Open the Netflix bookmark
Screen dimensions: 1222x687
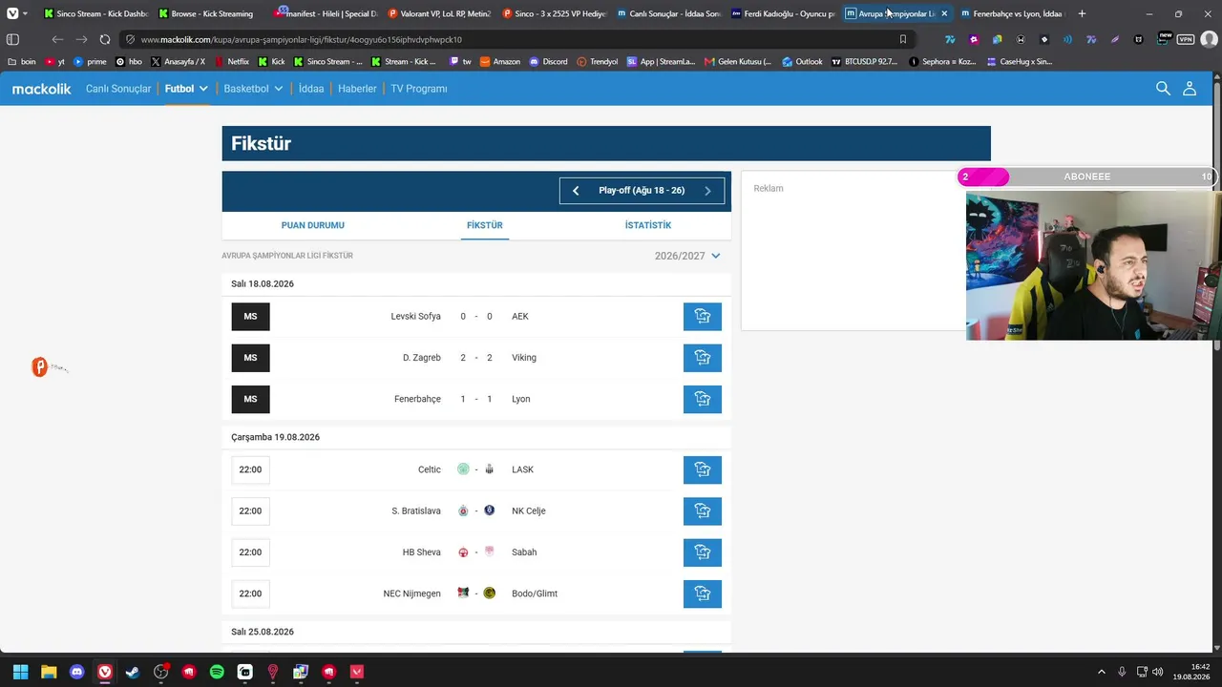(232, 62)
